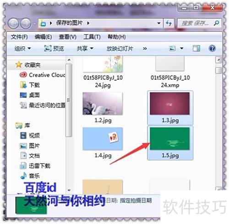The image size is (229, 224).
Task: Click the Favorites star icon
Action: click(x=19, y=65)
